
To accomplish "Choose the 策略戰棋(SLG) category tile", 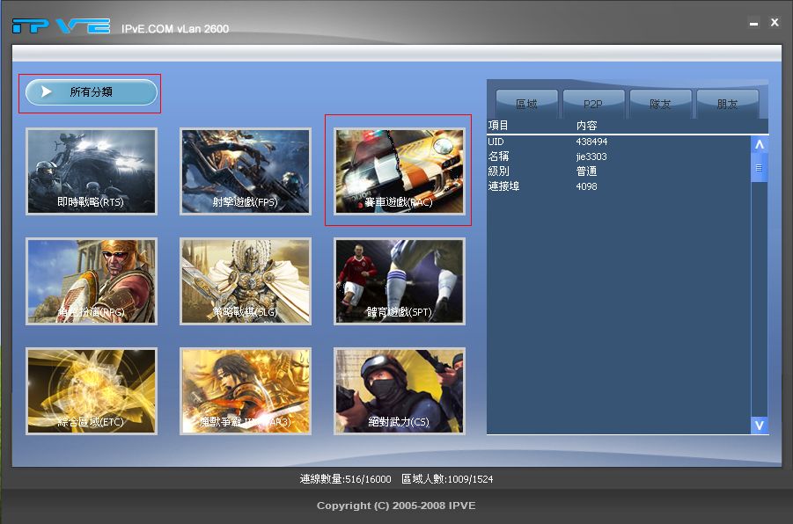I will [x=246, y=281].
